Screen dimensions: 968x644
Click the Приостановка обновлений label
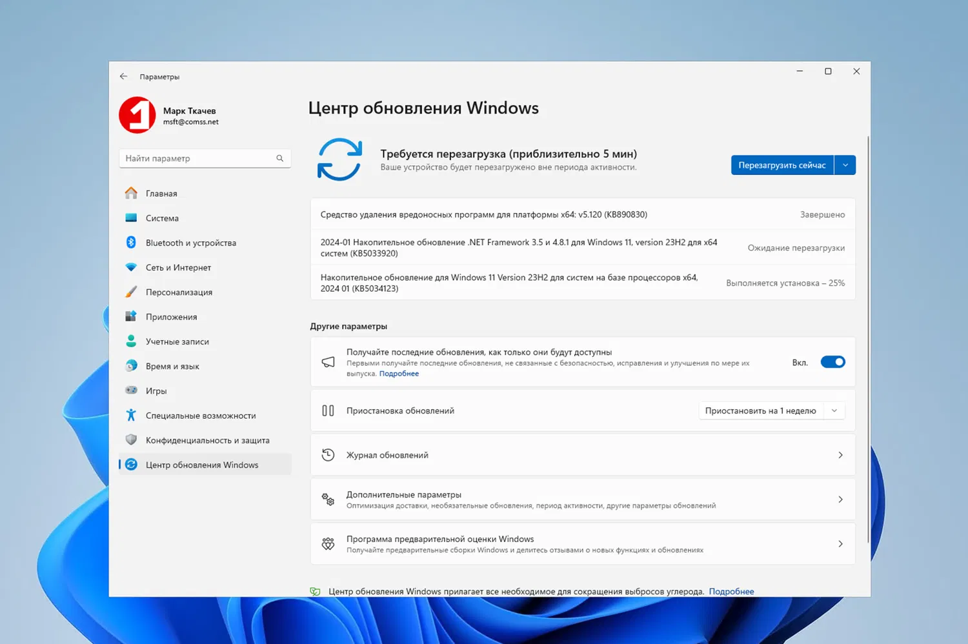coord(400,410)
